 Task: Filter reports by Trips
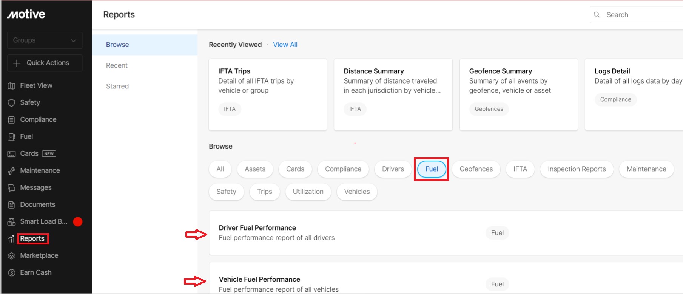click(265, 192)
